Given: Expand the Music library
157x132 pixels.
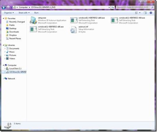Looking at the screenshot, I should point(5,52).
